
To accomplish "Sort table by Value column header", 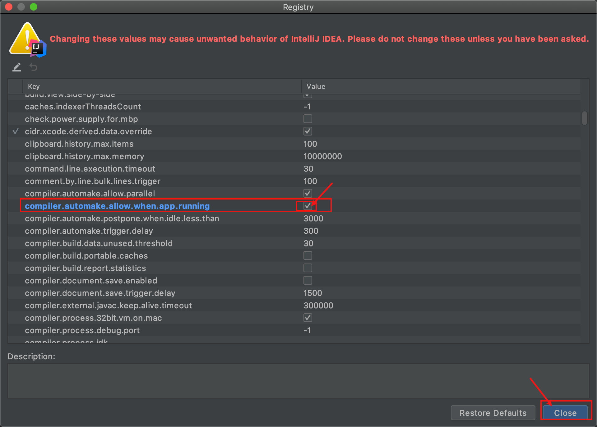I will pos(441,86).
